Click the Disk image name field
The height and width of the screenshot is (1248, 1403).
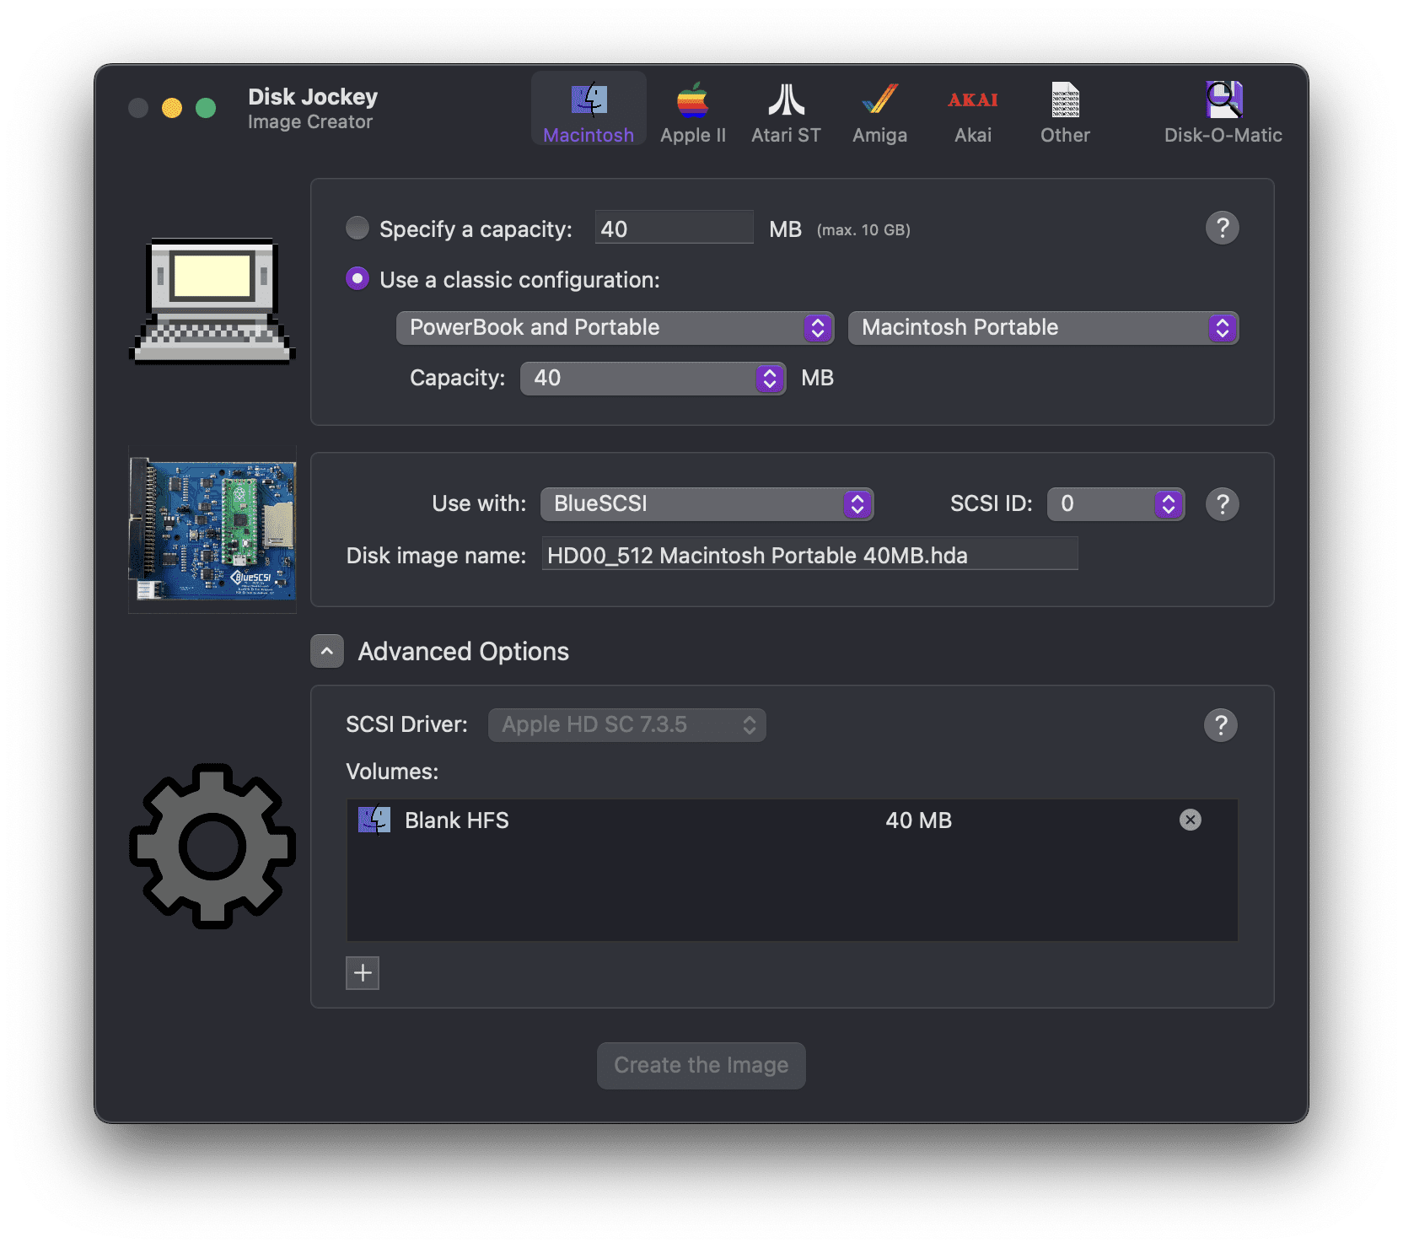[x=809, y=555]
